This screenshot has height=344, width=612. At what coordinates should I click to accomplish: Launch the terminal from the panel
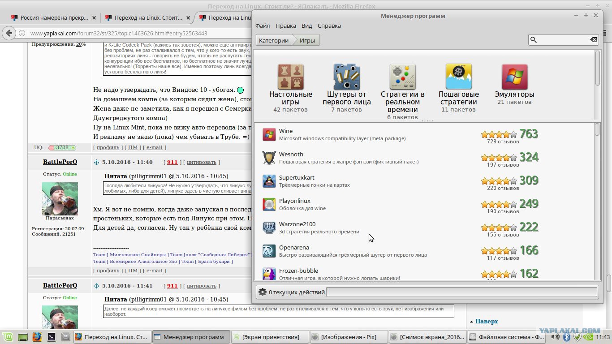(x=52, y=337)
